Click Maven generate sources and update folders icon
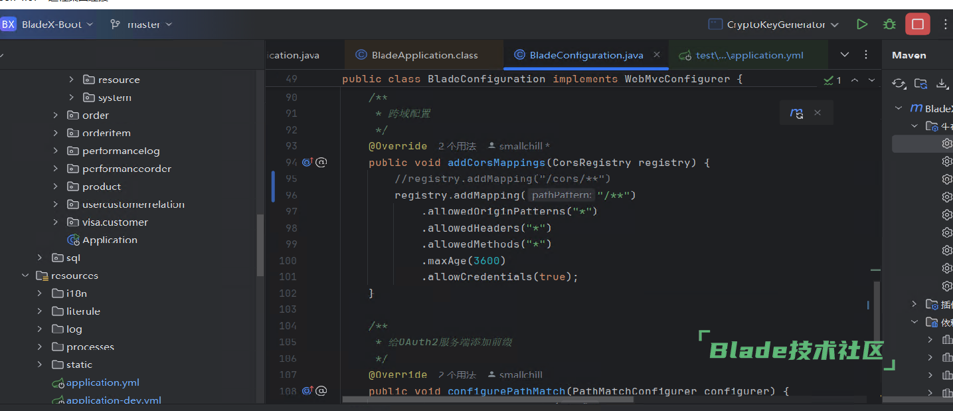Viewport: 953px width, 411px height. (x=920, y=83)
